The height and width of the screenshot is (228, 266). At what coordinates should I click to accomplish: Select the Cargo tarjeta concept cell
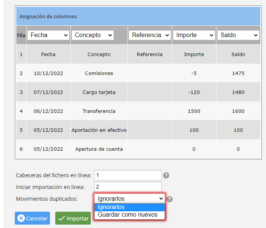click(99, 92)
